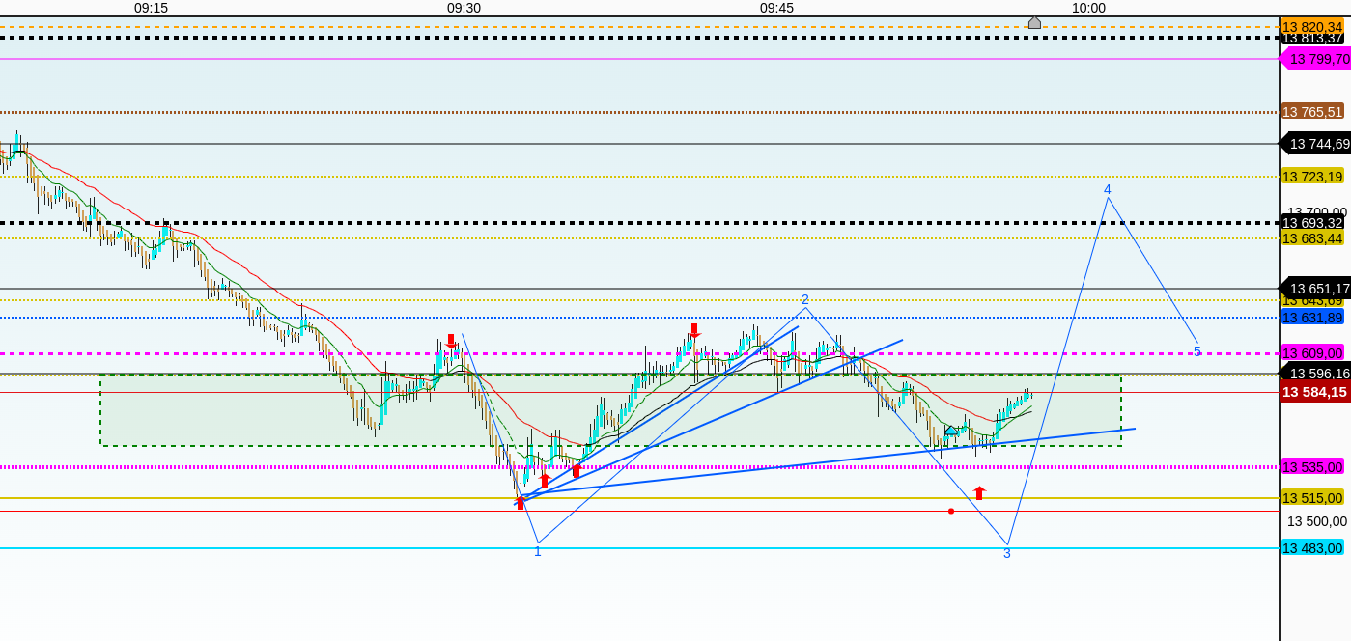Select the cyan 13 483,00 price label
Viewport: 1351px width, 641px height.
[1312, 548]
